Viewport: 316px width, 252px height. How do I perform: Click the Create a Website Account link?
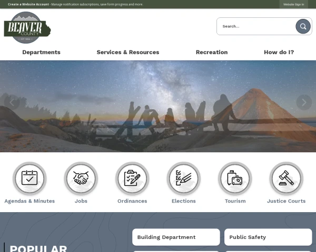tap(28, 4)
